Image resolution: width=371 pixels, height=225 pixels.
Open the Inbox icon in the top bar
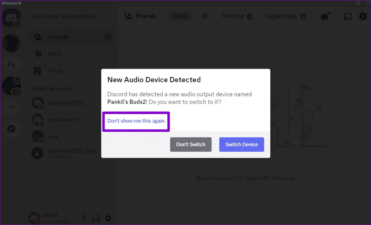point(347,17)
